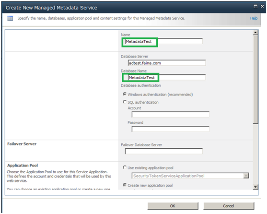Choose Use existing application pool
267x214 pixels.
[x=125, y=167]
